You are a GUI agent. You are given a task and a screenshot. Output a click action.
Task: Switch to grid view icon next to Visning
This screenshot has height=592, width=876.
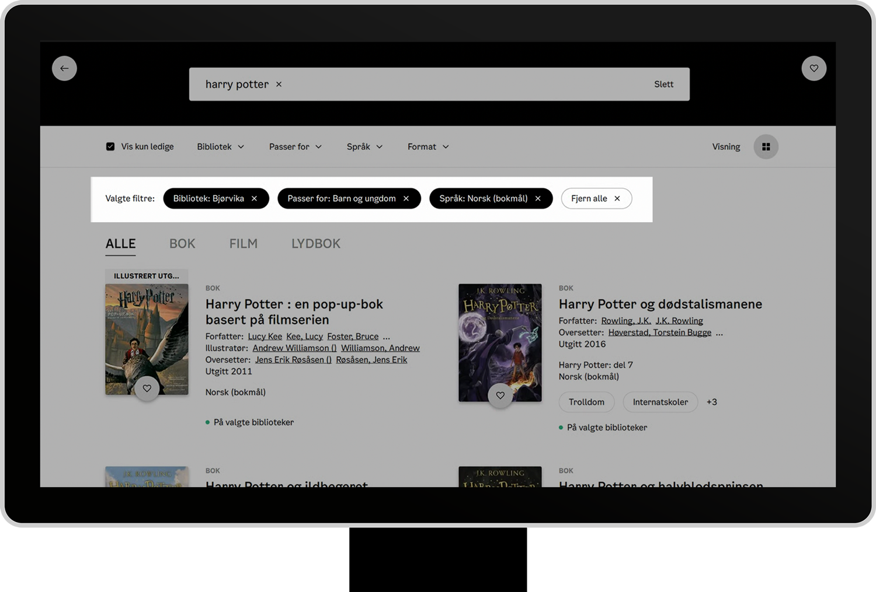coord(766,147)
